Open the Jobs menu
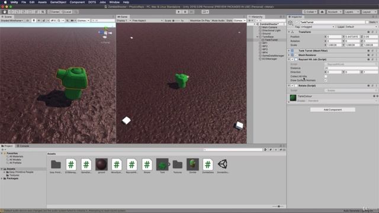Image resolution: width=379 pixels, height=213 pixels. click(x=102, y=2)
